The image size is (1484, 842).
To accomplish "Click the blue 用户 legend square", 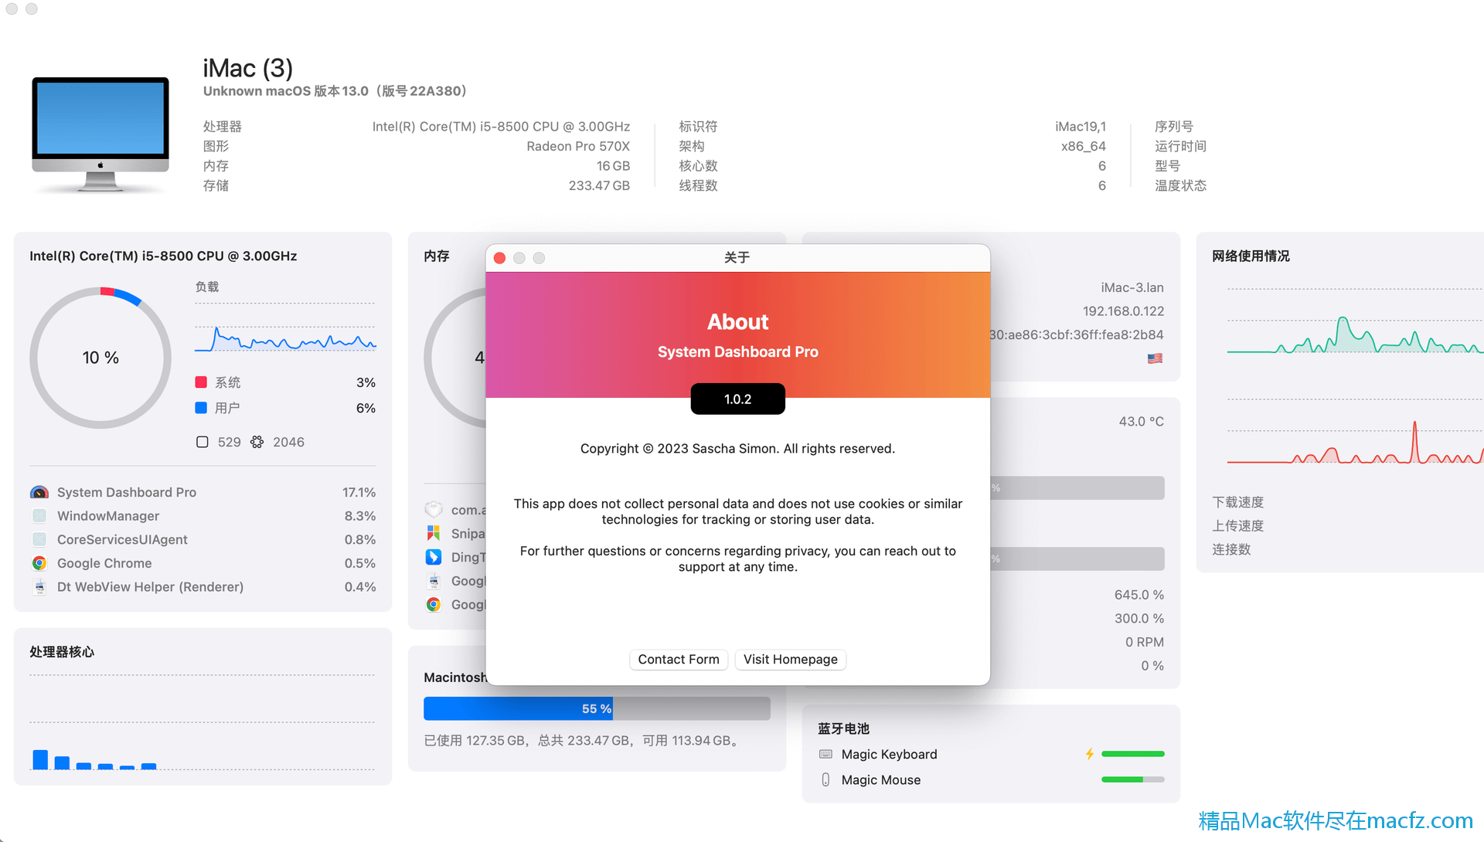I will 201,408.
